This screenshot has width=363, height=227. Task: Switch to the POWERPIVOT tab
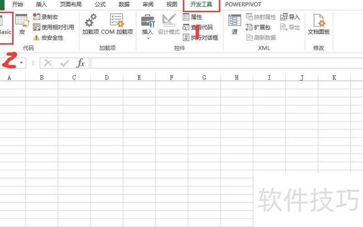[243, 5]
